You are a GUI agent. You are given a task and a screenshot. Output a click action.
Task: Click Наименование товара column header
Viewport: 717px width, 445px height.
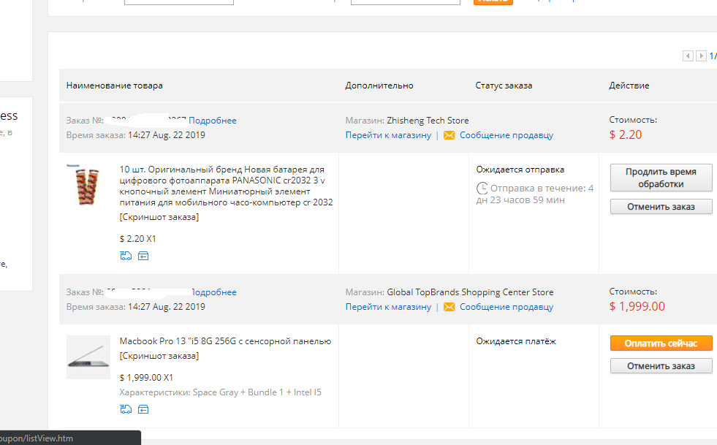114,85
